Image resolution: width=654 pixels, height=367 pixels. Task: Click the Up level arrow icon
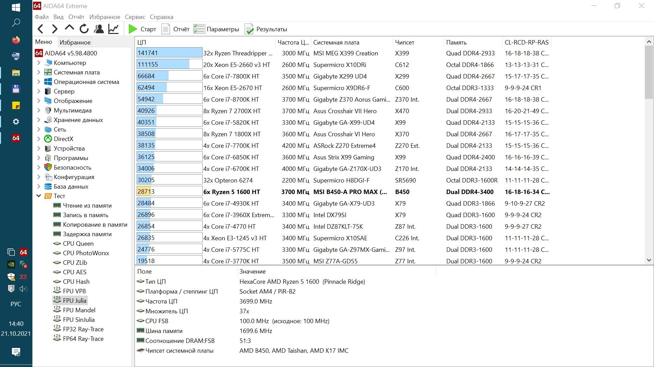pyautogui.click(x=69, y=29)
